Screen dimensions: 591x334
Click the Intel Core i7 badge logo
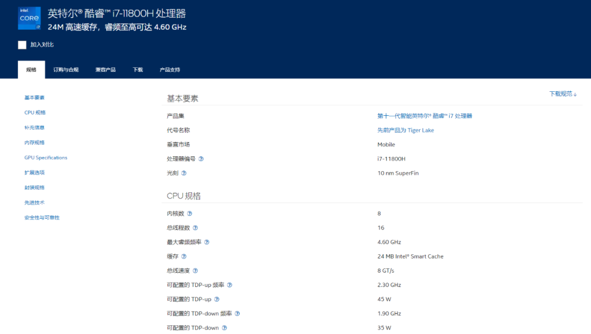tap(30, 18)
